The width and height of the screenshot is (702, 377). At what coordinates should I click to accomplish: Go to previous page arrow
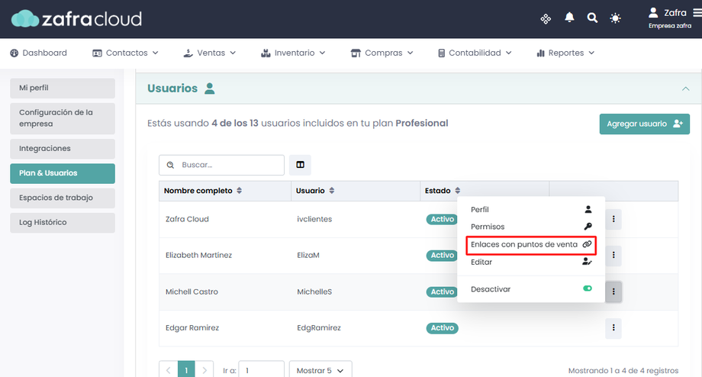pyautogui.click(x=169, y=370)
